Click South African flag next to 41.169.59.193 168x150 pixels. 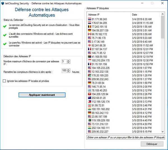coord(90,57)
